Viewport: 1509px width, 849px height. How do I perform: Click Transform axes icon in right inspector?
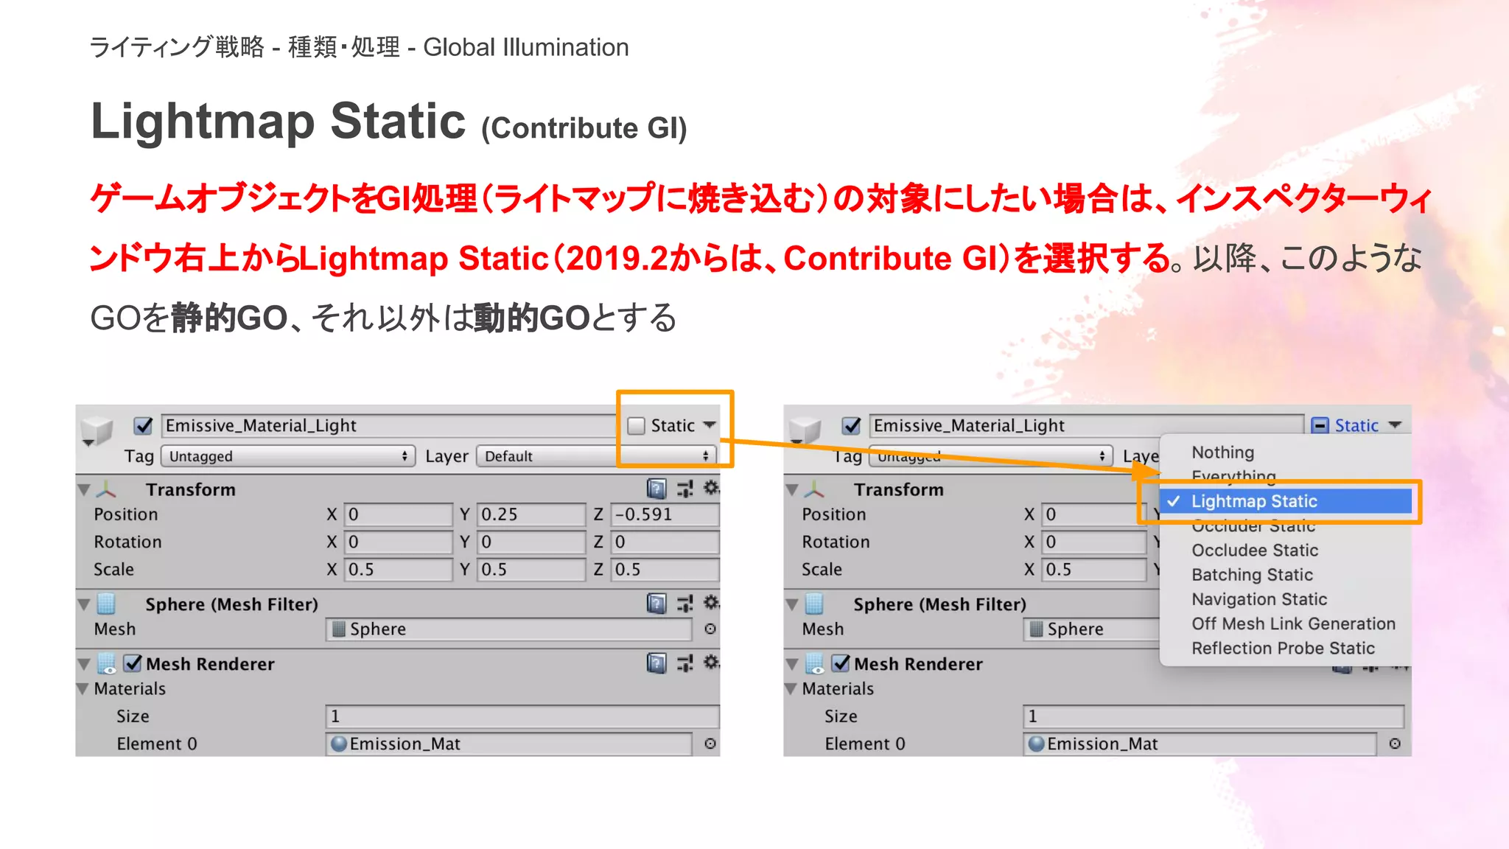pyautogui.click(x=815, y=489)
